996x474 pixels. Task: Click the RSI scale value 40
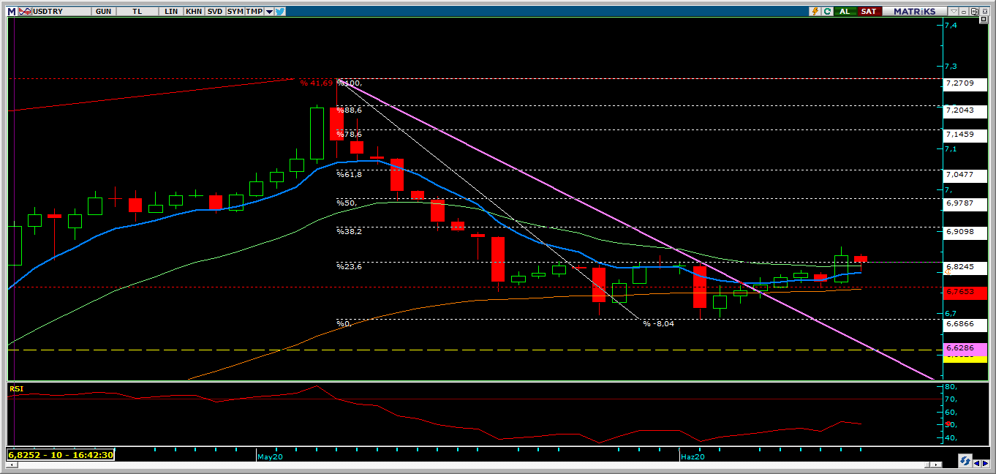(x=949, y=437)
